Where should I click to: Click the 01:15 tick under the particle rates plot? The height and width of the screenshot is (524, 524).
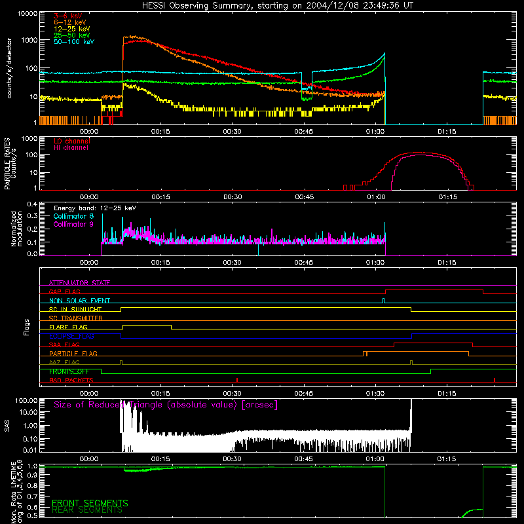point(448,197)
